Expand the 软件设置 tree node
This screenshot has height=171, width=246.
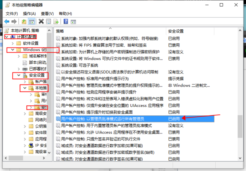(x=13, y=43)
